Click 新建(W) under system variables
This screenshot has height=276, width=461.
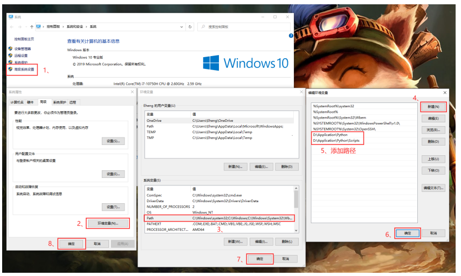click(235, 241)
